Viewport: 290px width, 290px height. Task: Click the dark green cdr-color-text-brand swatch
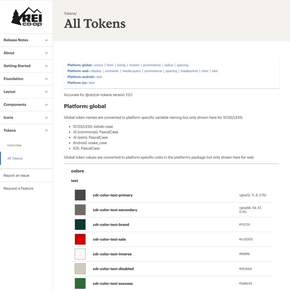pos(80,224)
